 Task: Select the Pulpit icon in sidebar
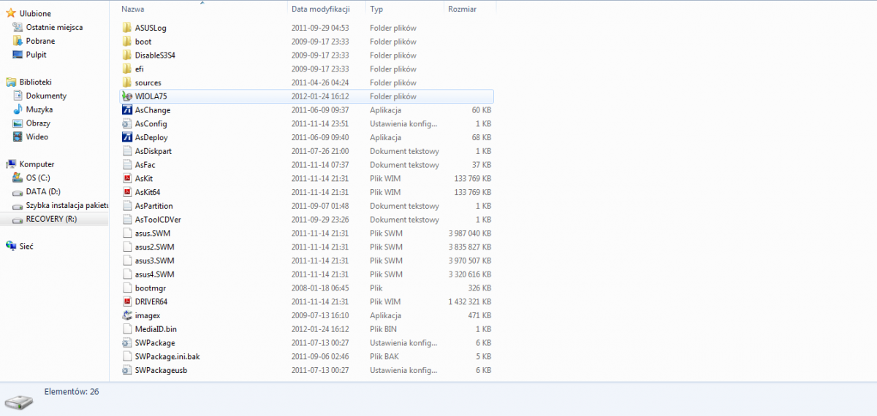click(19, 55)
